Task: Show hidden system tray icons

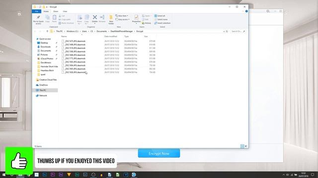Action: click(x=284, y=175)
